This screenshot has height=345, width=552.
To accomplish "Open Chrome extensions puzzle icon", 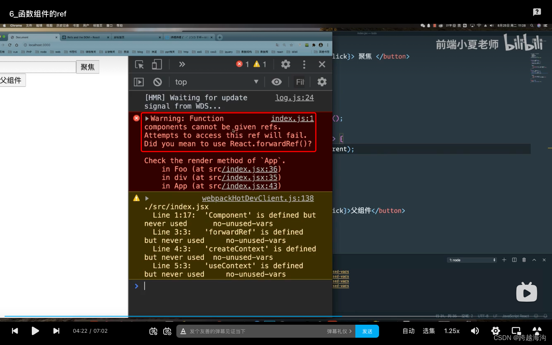I will (x=314, y=45).
